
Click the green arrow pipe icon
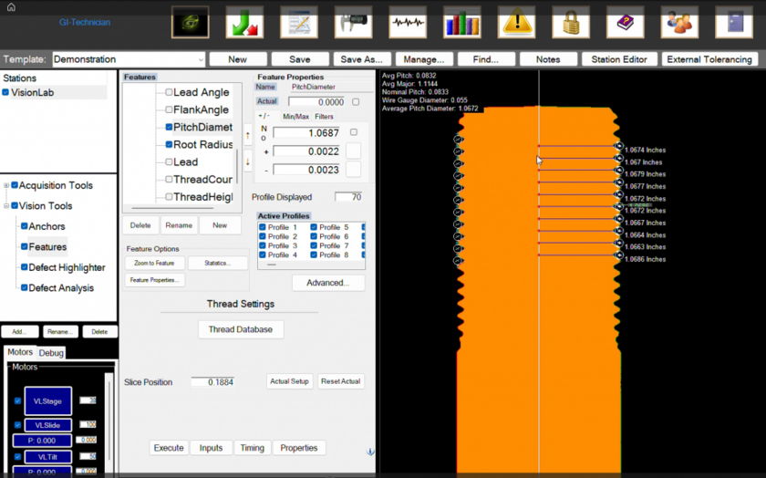(x=244, y=23)
